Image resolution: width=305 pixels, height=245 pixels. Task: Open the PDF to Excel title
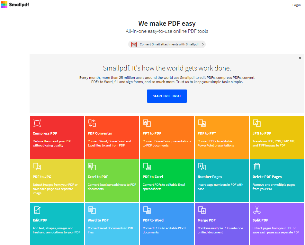[x=153, y=177]
